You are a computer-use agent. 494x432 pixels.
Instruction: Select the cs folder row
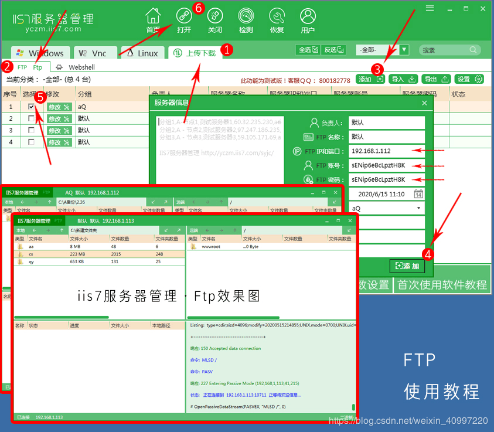100,254
